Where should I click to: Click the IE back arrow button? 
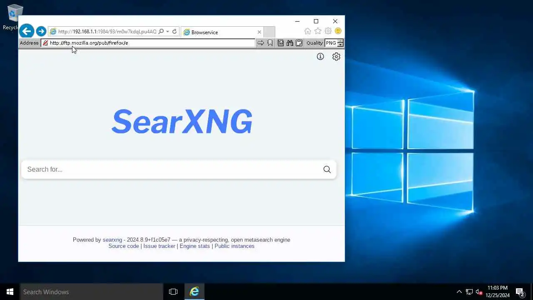click(x=26, y=31)
